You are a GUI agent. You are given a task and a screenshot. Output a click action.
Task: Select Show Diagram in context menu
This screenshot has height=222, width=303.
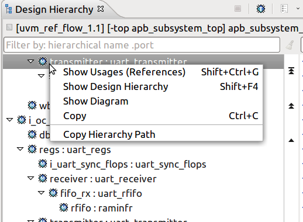pos(156,101)
